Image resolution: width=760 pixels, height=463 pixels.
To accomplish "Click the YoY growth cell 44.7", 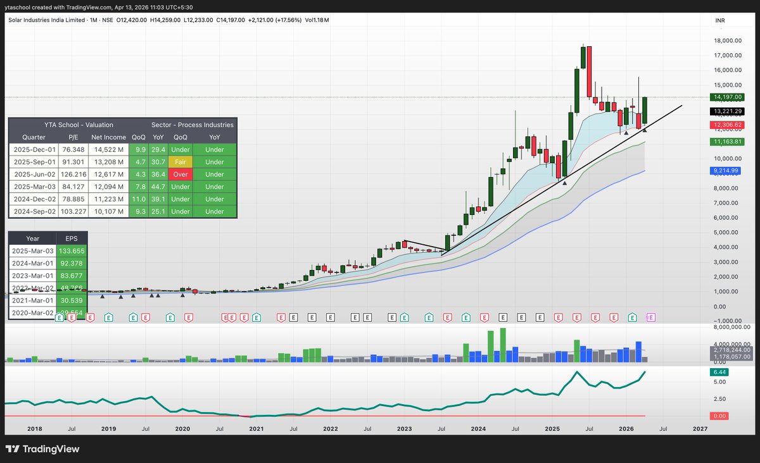I will [x=158, y=187].
